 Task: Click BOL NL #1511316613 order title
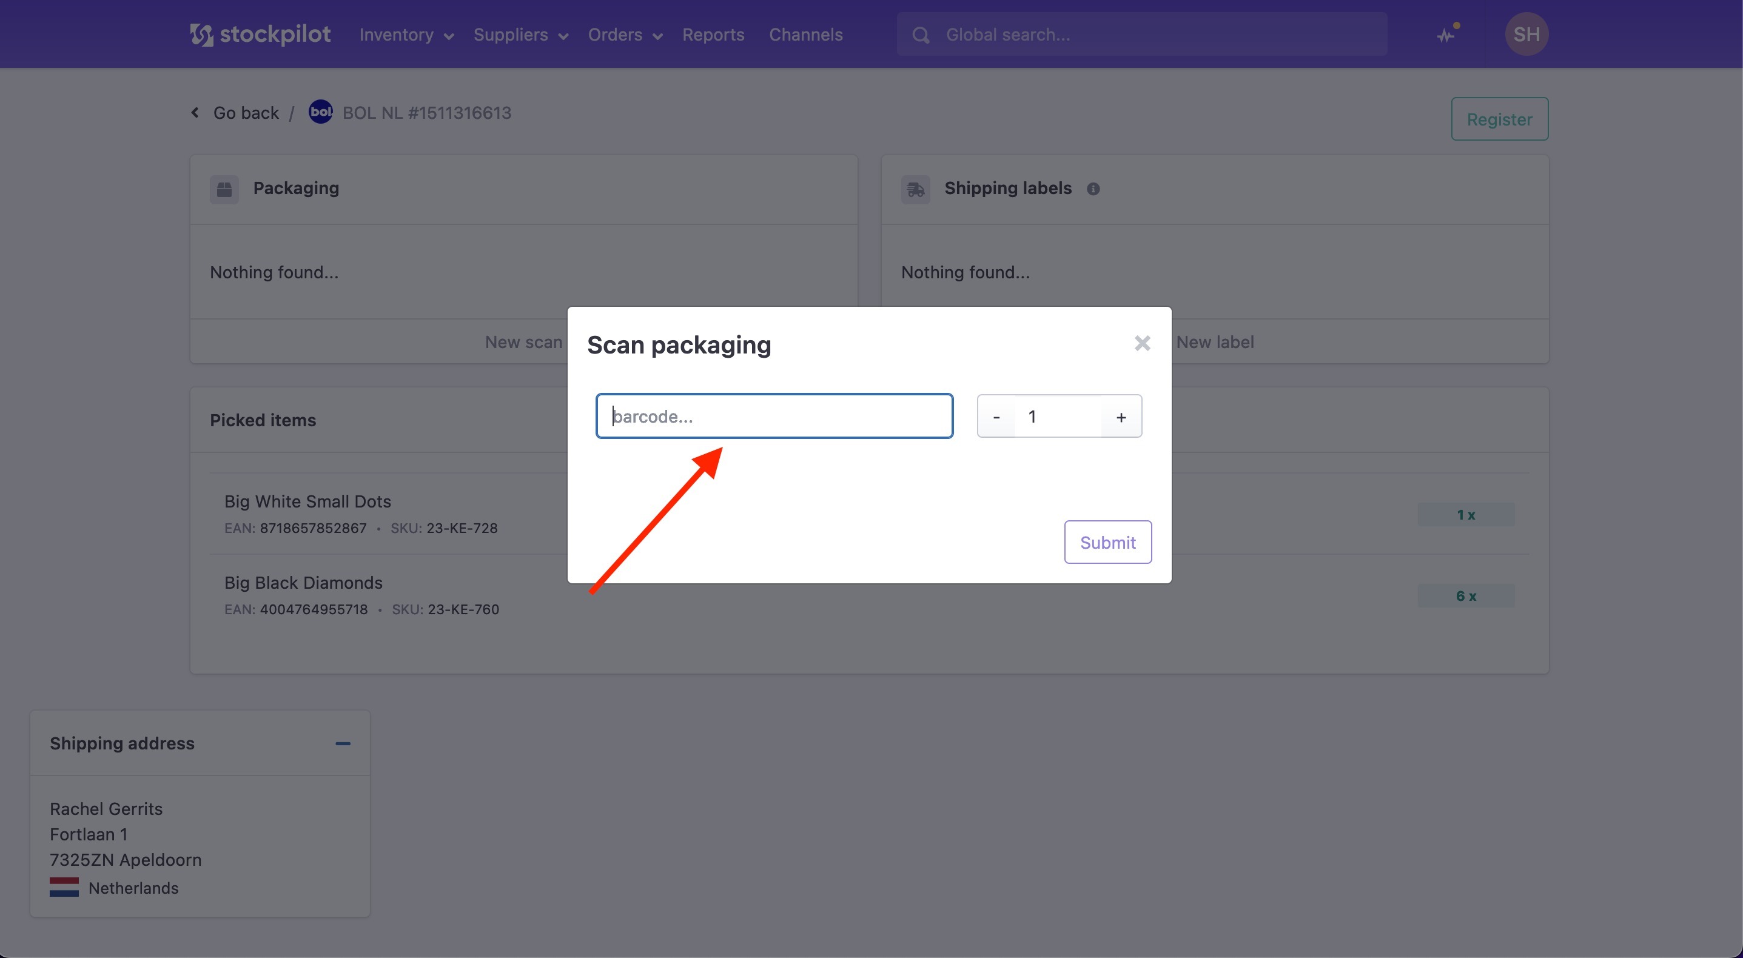click(427, 113)
